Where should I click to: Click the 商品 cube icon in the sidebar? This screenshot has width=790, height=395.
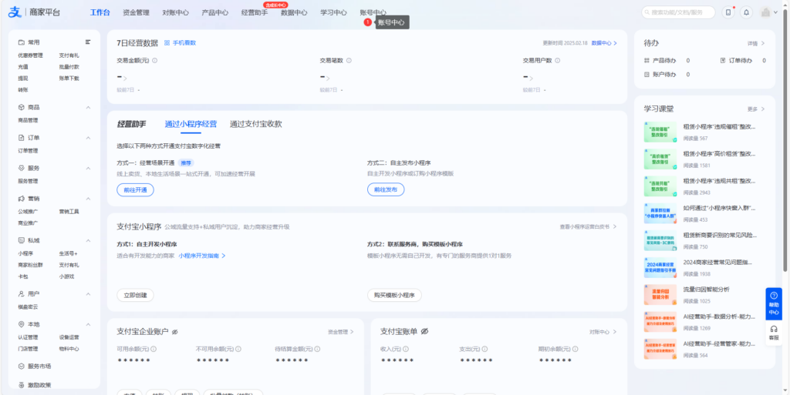(x=21, y=108)
